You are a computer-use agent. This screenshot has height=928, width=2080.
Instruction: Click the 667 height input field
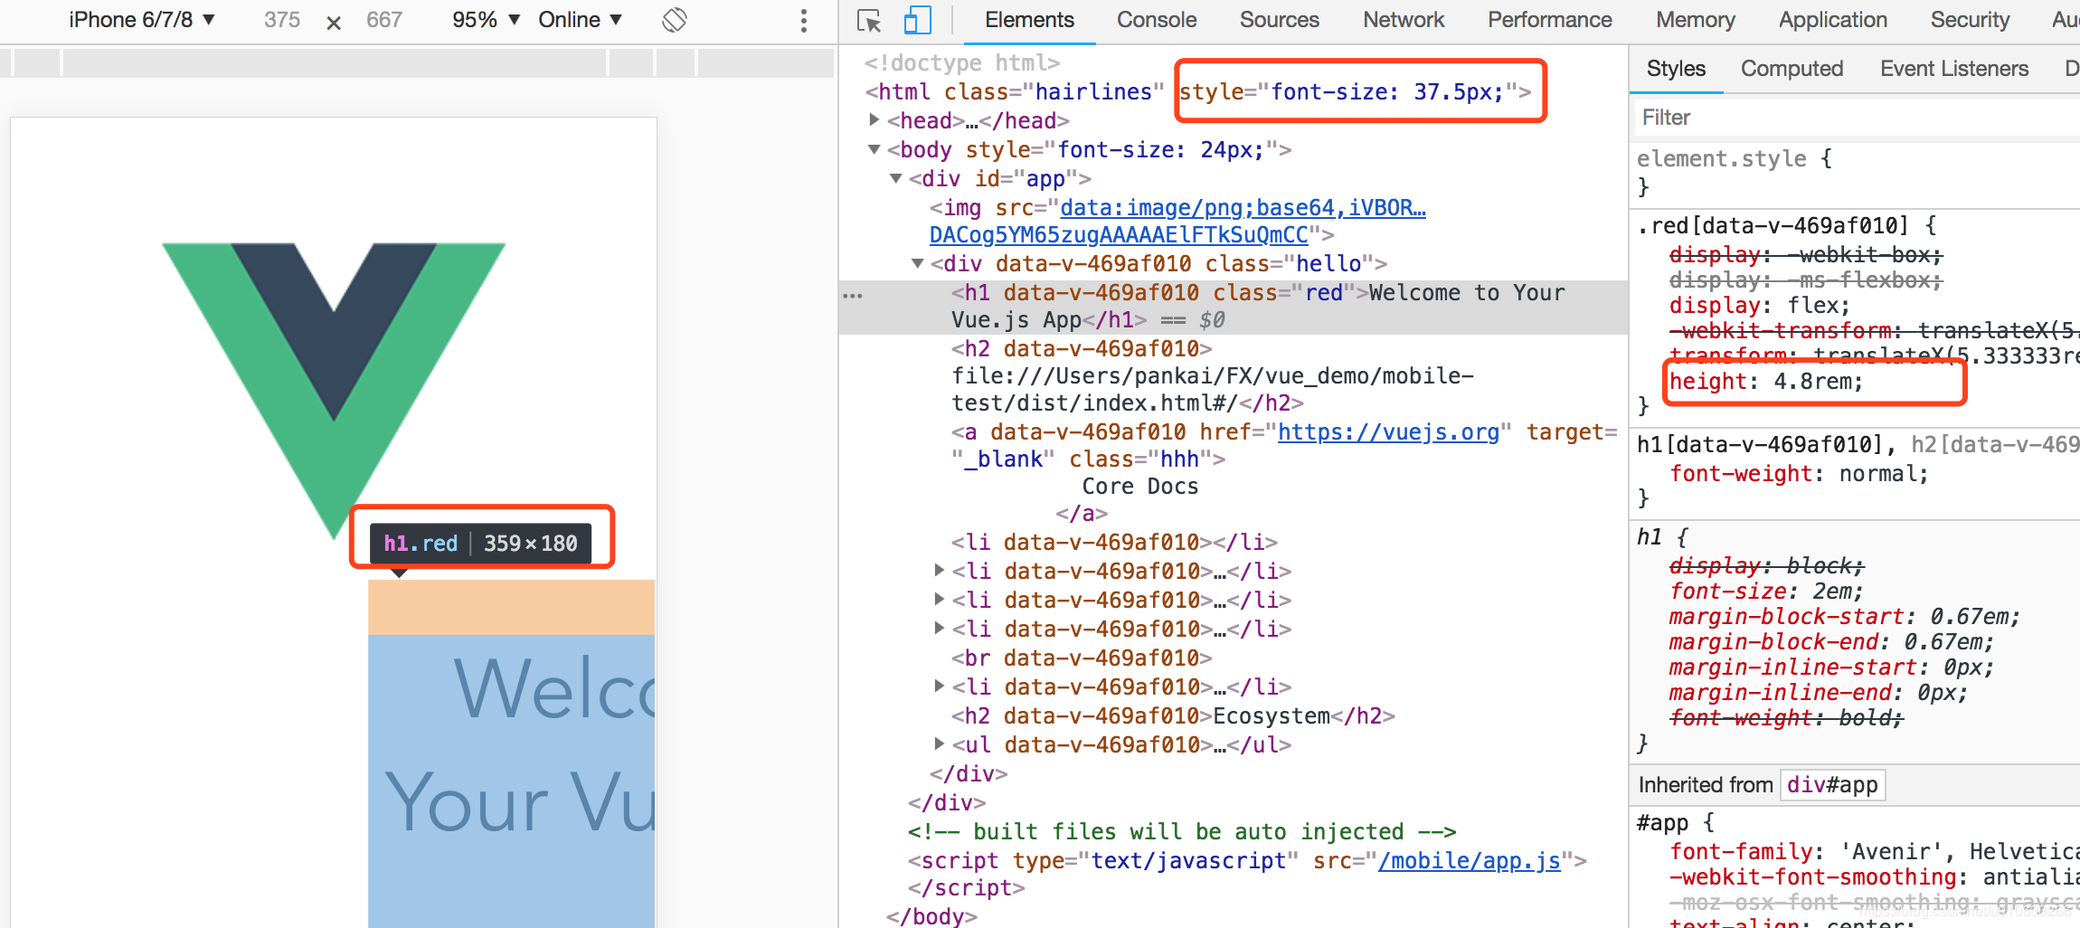pos(384,20)
